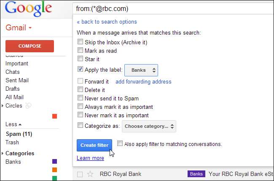The height and width of the screenshot is (181, 274).
Task: Open the Important folder
Action: click(x=17, y=63)
